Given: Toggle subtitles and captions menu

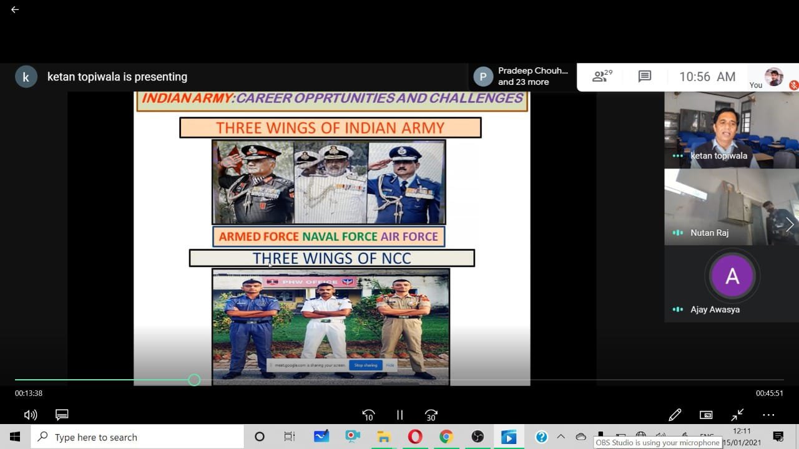Looking at the screenshot, I should pos(62,415).
